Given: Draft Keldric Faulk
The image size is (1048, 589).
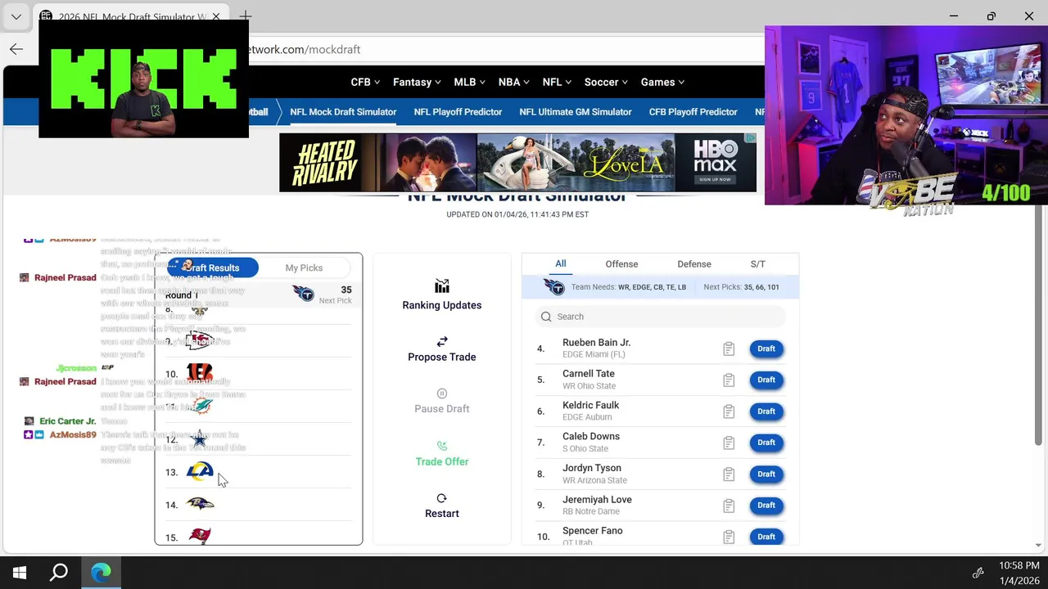Looking at the screenshot, I should click(x=766, y=411).
